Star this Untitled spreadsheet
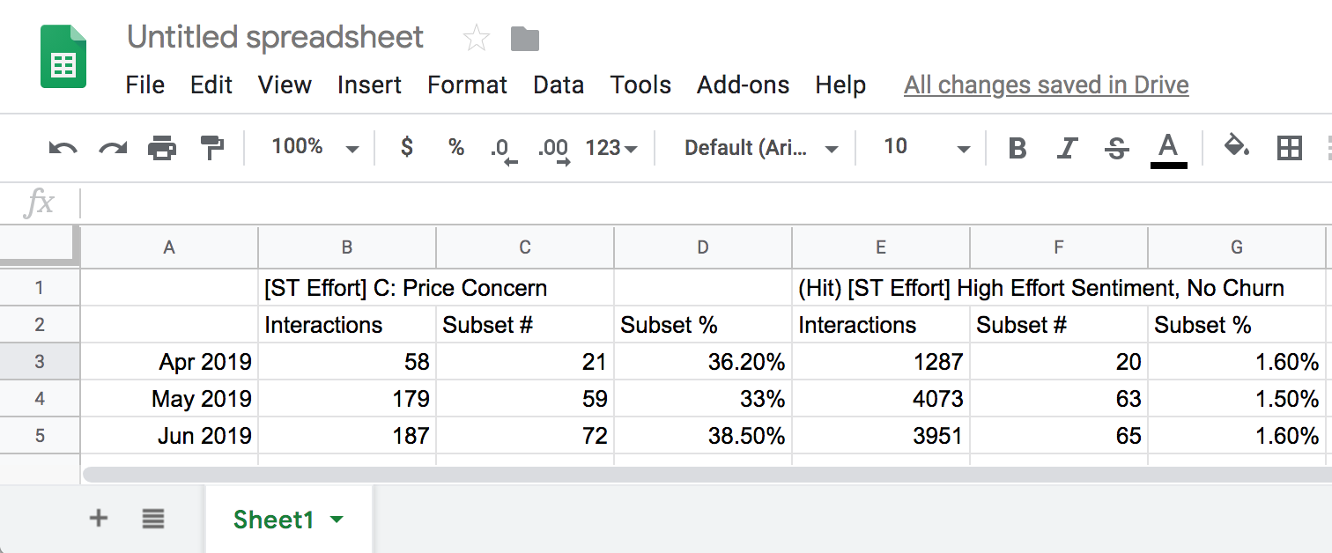 coord(476,38)
